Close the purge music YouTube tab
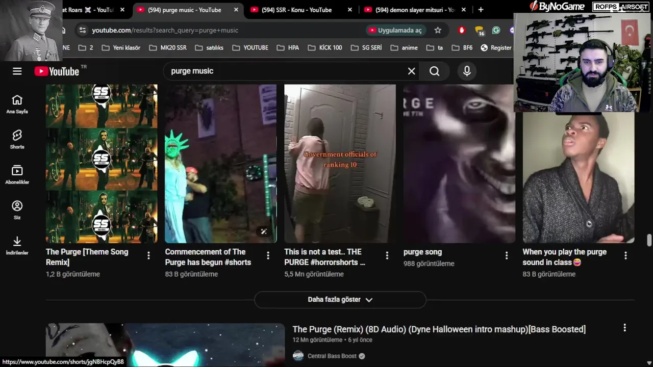The width and height of the screenshot is (653, 367). [236, 10]
